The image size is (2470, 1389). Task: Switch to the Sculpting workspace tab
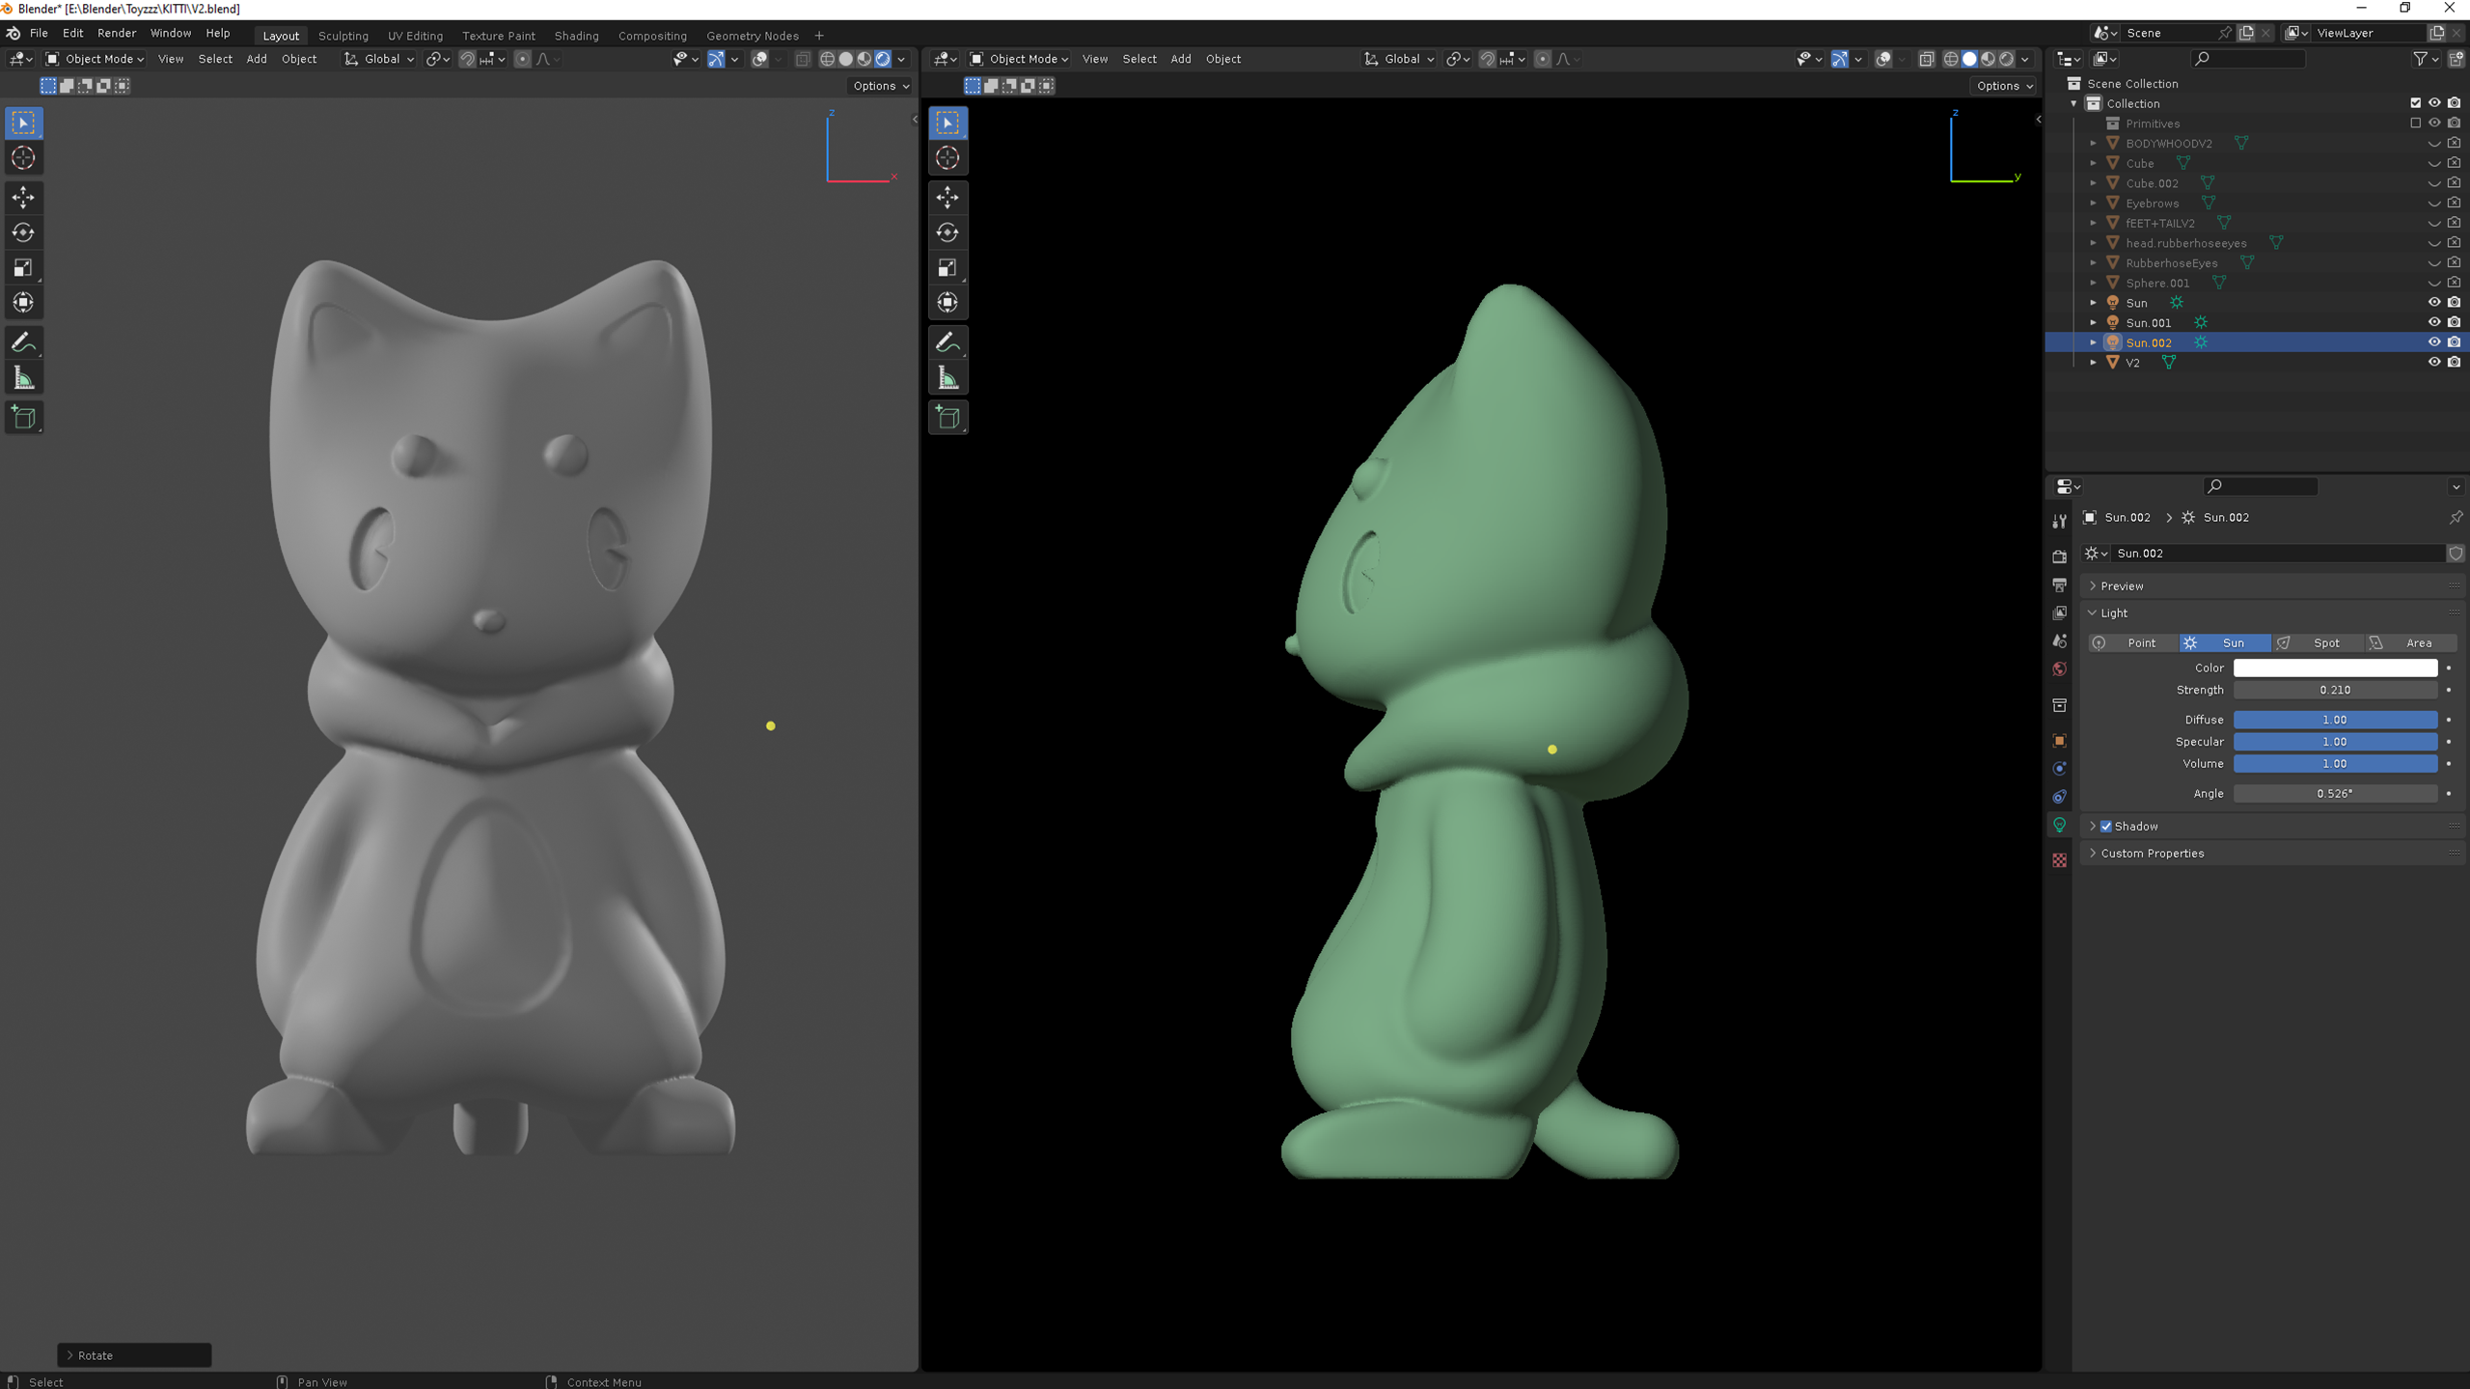tap(343, 36)
